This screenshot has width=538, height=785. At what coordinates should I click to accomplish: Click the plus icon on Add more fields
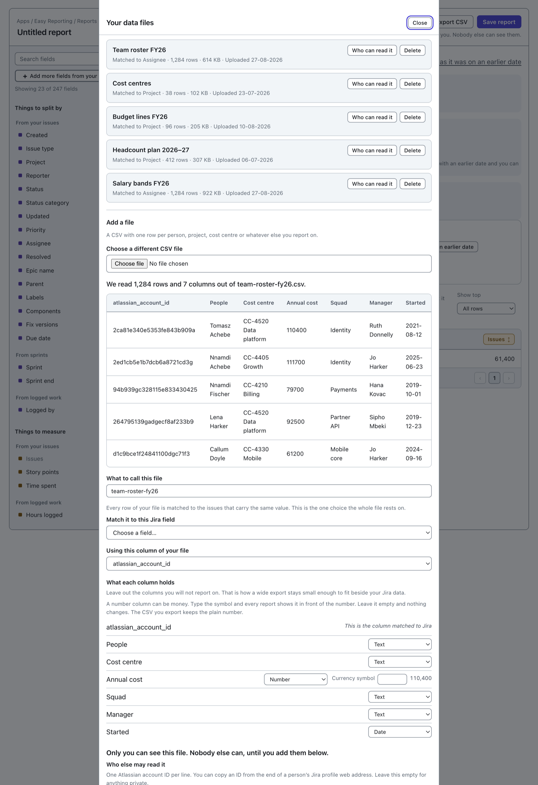(x=25, y=76)
